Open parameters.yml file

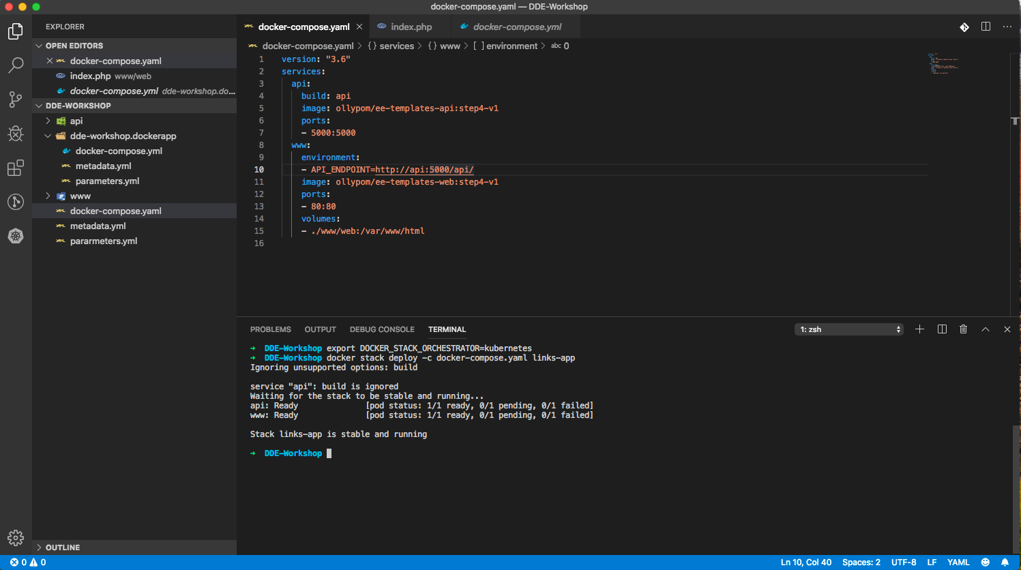pyautogui.click(x=134, y=181)
